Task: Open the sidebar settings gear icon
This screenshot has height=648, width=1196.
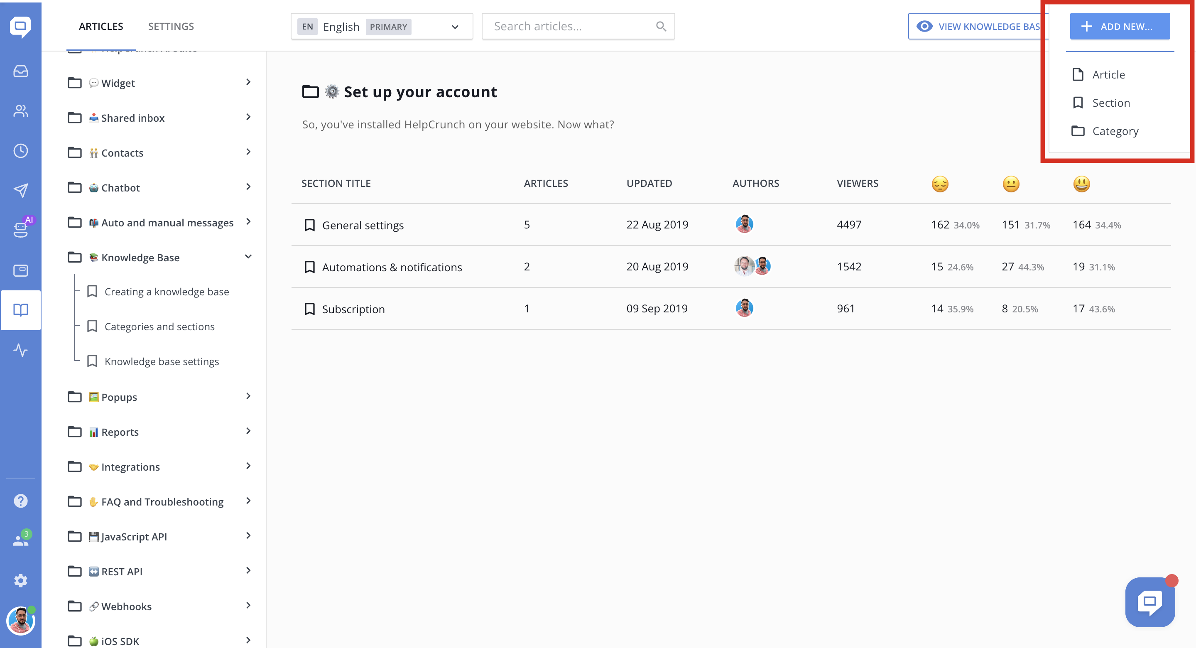Action: [x=20, y=580]
